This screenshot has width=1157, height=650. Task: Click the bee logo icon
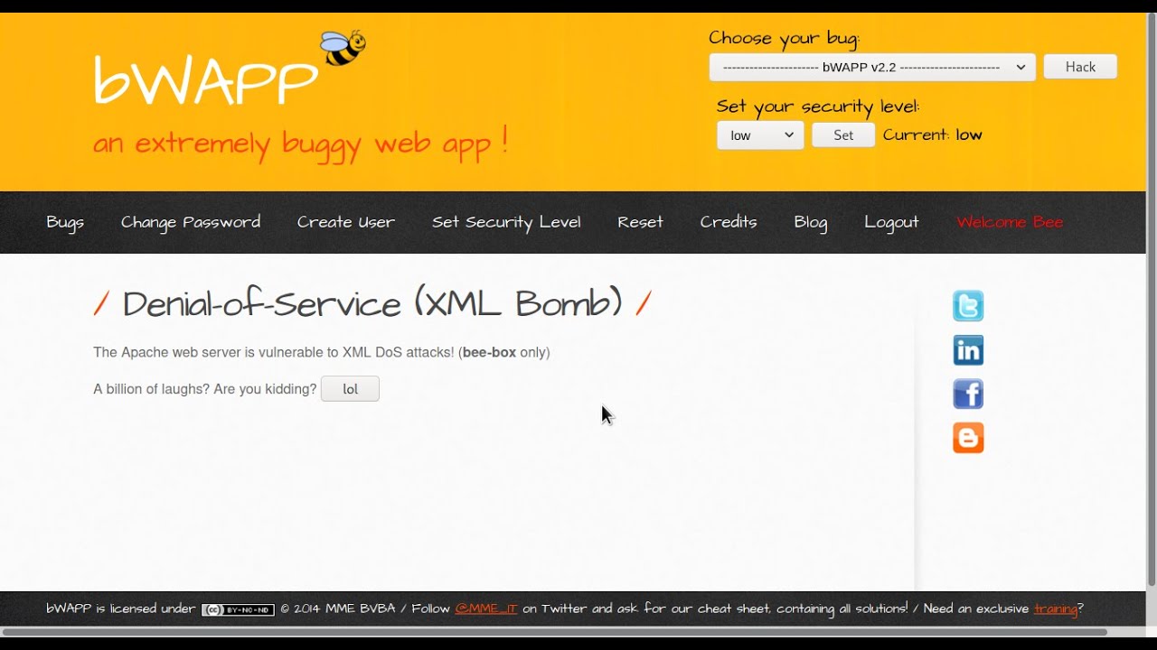pos(343,47)
